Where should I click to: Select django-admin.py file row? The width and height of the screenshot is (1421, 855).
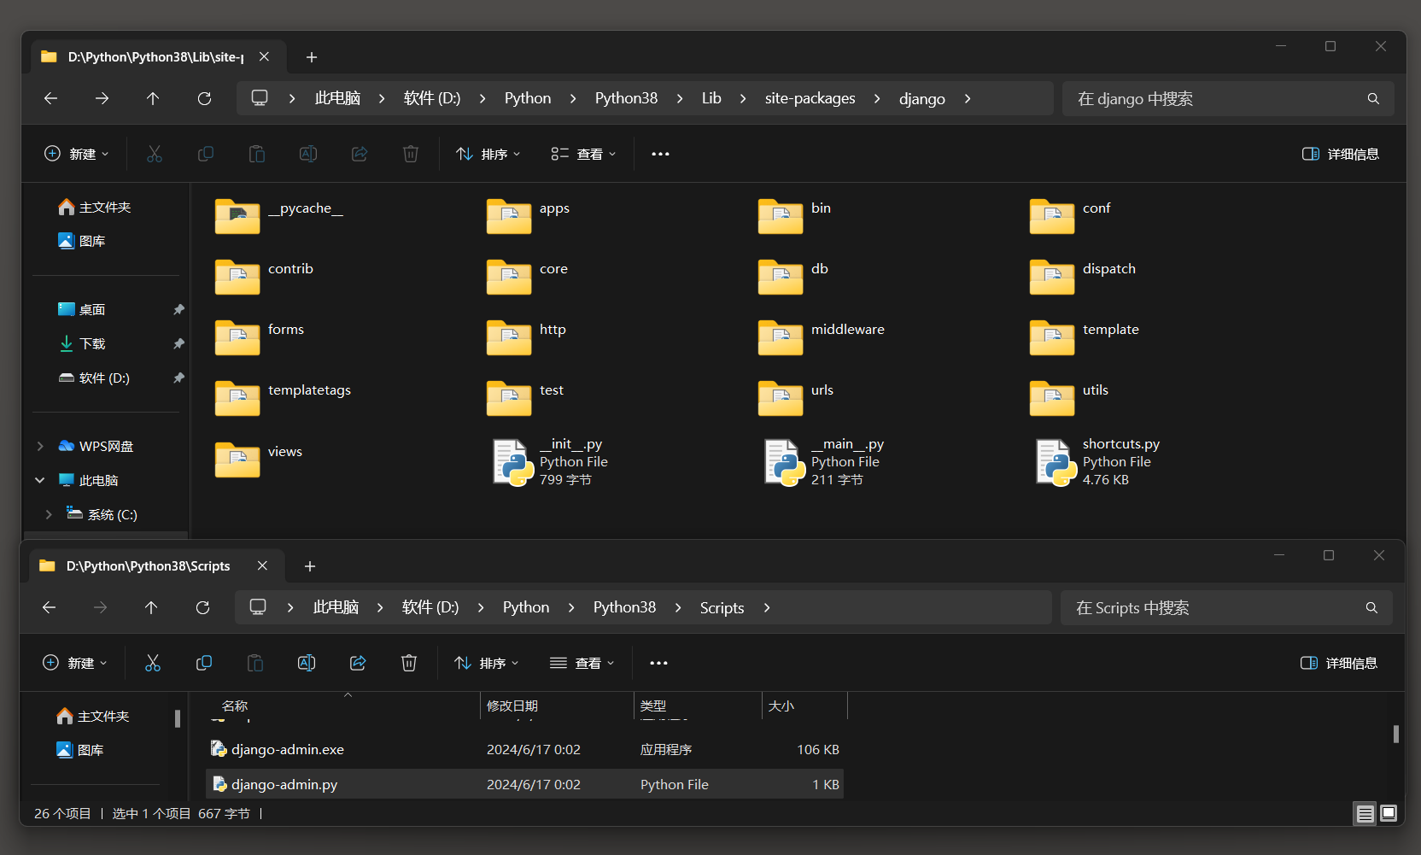tap(524, 784)
